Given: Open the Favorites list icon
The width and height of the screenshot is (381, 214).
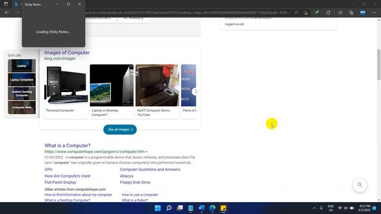Looking at the screenshot, I should [x=340, y=12].
